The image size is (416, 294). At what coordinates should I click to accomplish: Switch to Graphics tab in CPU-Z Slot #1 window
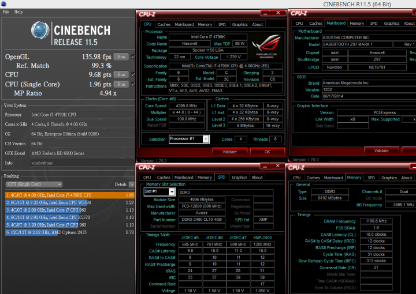coord(240,178)
